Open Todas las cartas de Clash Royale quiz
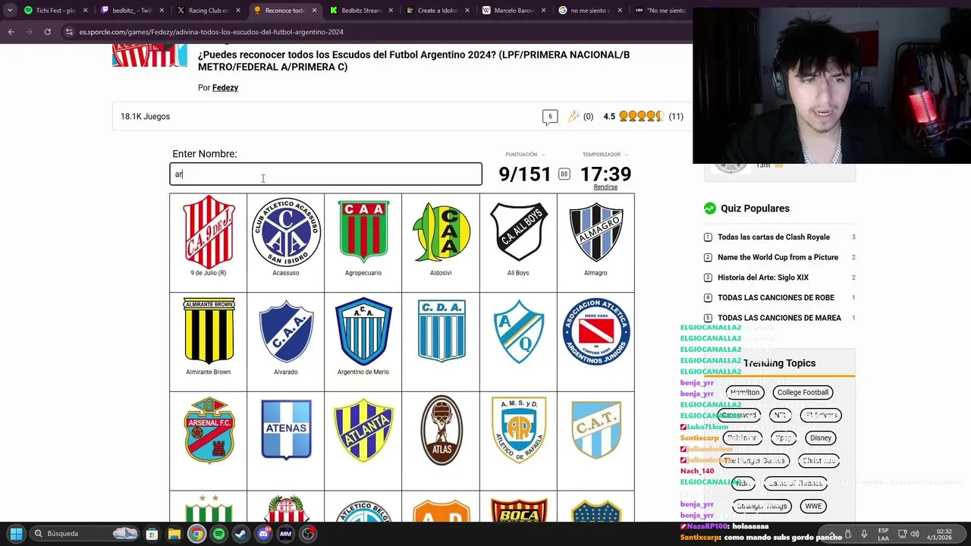Viewport: 971px width, 546px height. tap(774, 237)
